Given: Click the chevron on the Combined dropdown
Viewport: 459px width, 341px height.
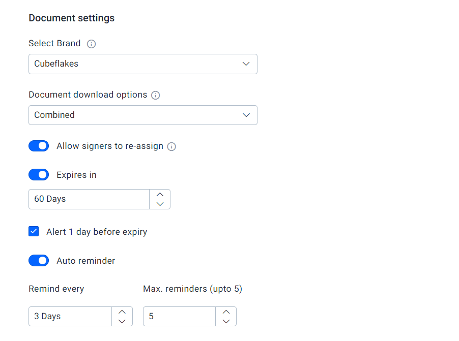Looking at the screenshot, I should pyautogui.click(x=246, y=115).
